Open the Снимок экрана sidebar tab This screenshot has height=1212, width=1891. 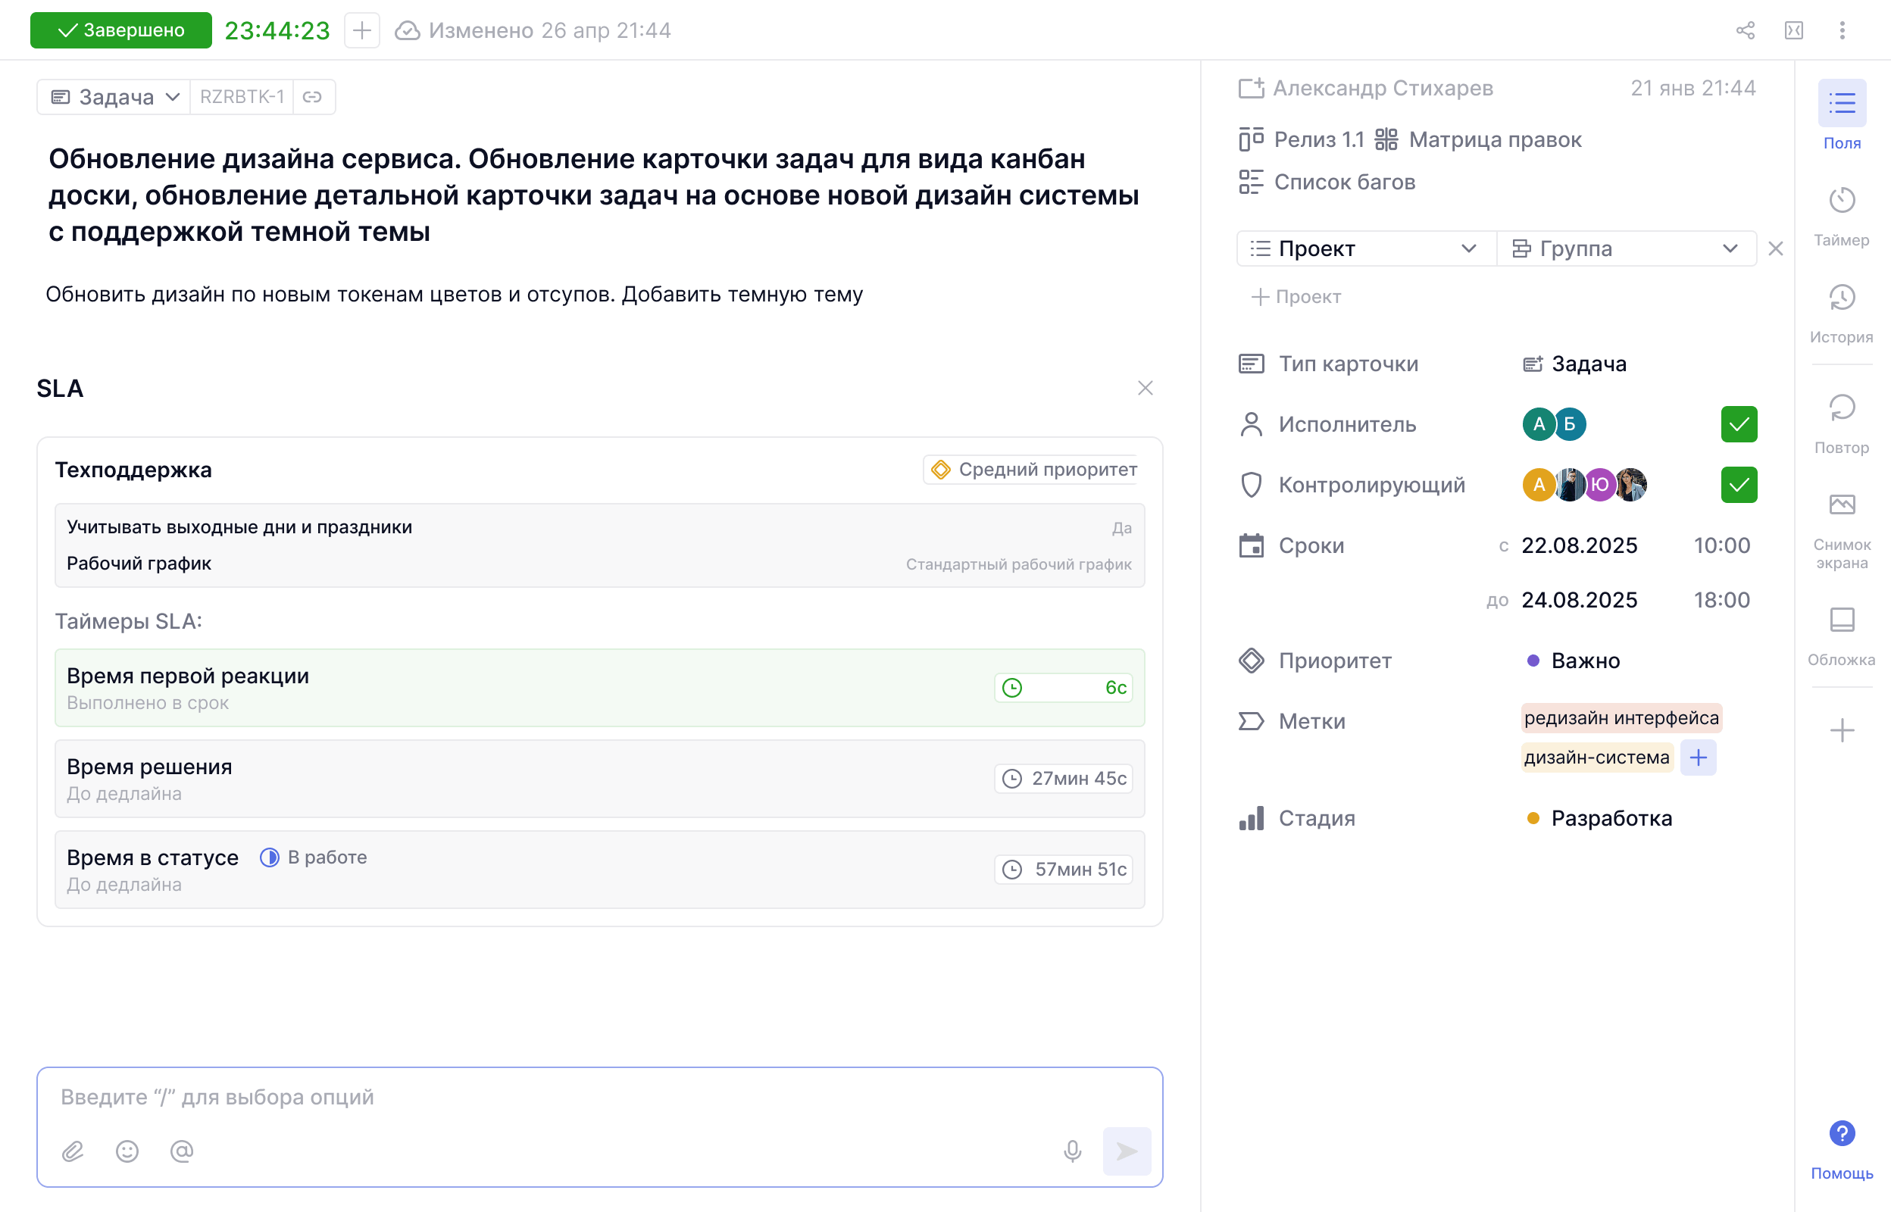pyautogui.click(x=1842, y=529)
